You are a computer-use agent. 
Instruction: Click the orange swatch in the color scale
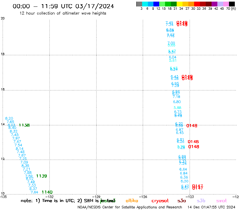coord(191,4)
